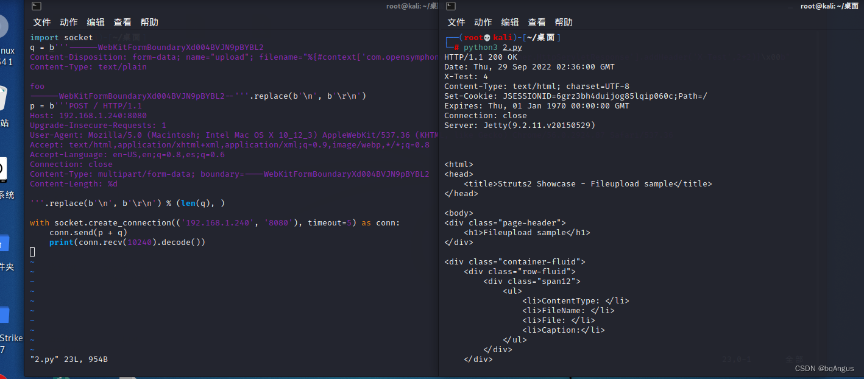864x379 pixels.
Task: Click the vim cursor block
Action: (x=32, y=252)
